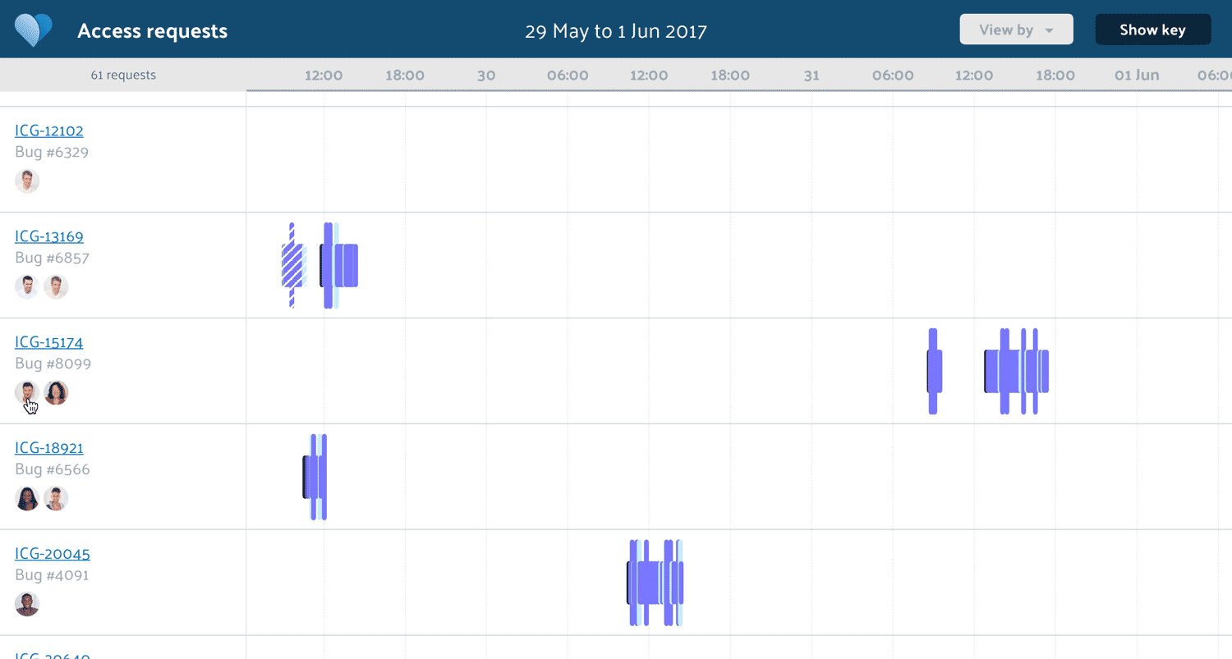Click the first avatar under Bug #6857

click(27, 286)
